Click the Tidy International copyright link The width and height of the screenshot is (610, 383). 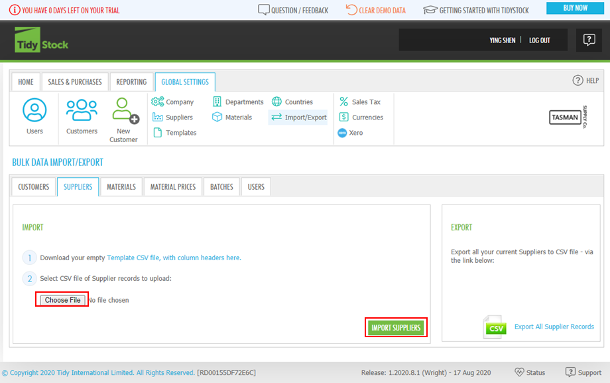(98, 372)
